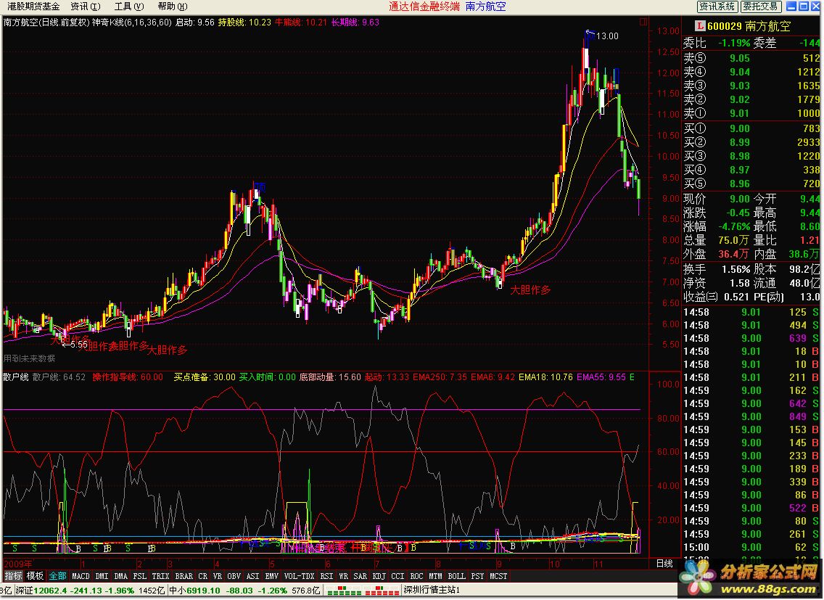The image size is (824, 600).
Task: Select the MACD indicator tab
Action: [x=81, y=576]
